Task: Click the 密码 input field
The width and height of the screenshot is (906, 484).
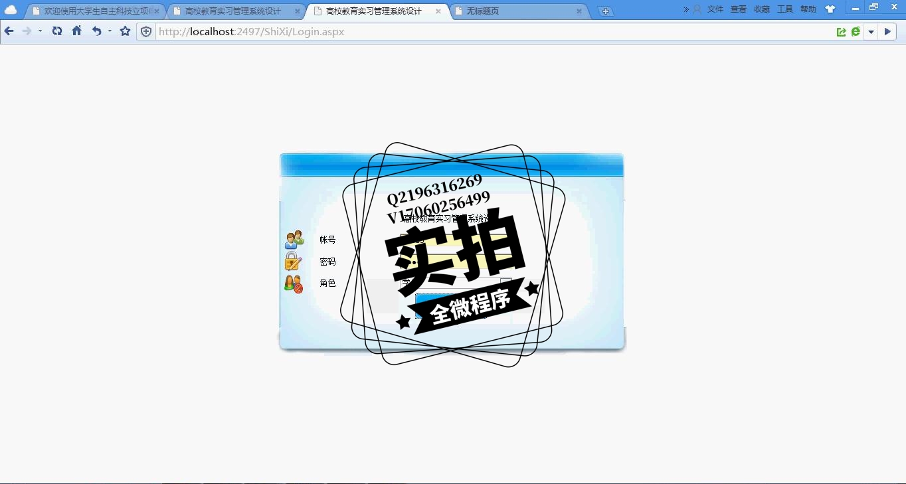Action: [x=456, y=262]
